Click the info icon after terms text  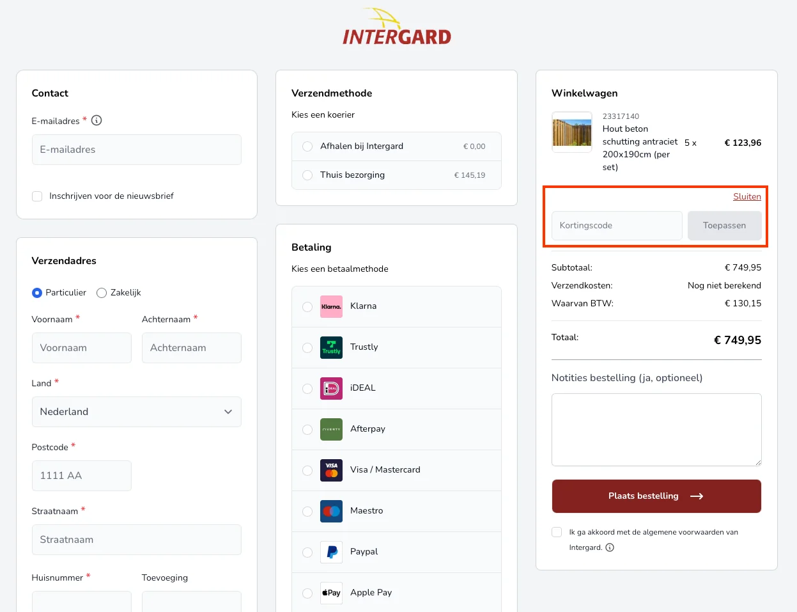coord(610,547)
